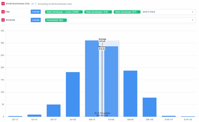
Task: Click the double-check icon next to Small Businesses Only
Action: point(33,4)
